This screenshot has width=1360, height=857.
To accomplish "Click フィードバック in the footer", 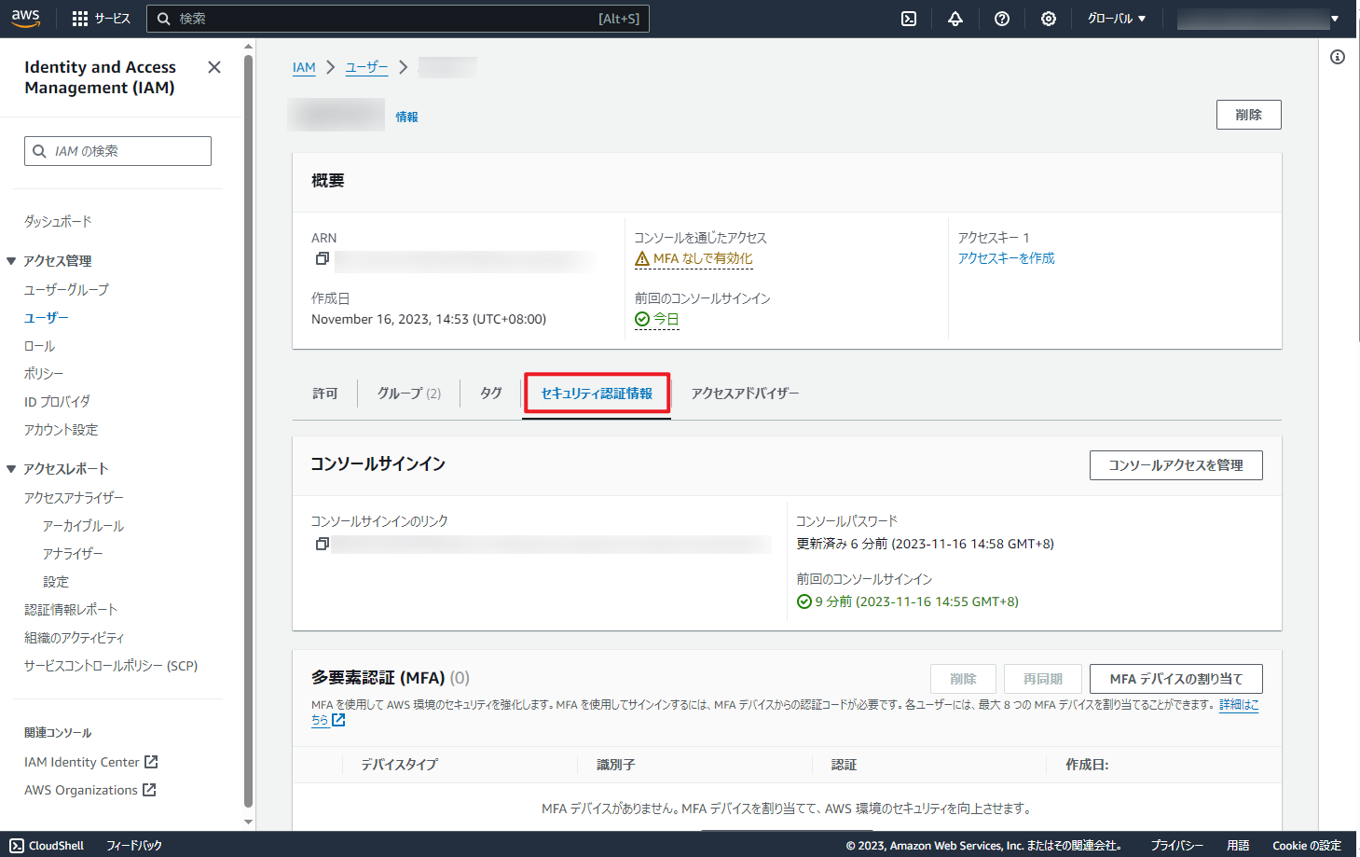I will tap(134, 846).
